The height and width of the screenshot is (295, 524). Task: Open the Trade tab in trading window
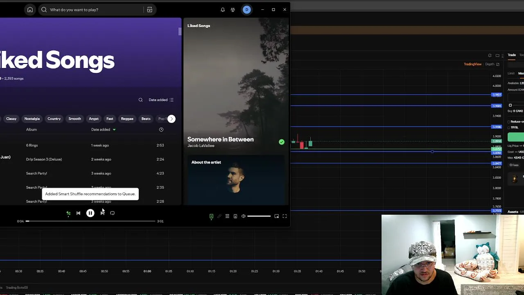click(x=512, y=55)
